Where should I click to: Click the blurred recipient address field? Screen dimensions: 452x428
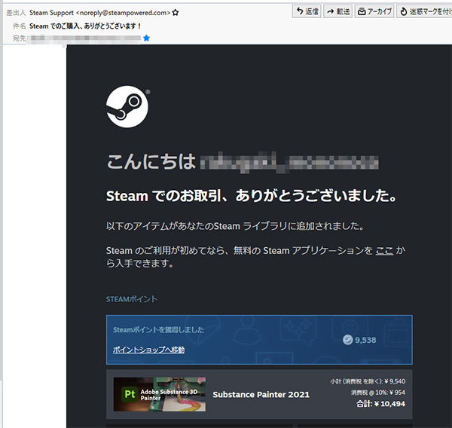tap(83, 38)
